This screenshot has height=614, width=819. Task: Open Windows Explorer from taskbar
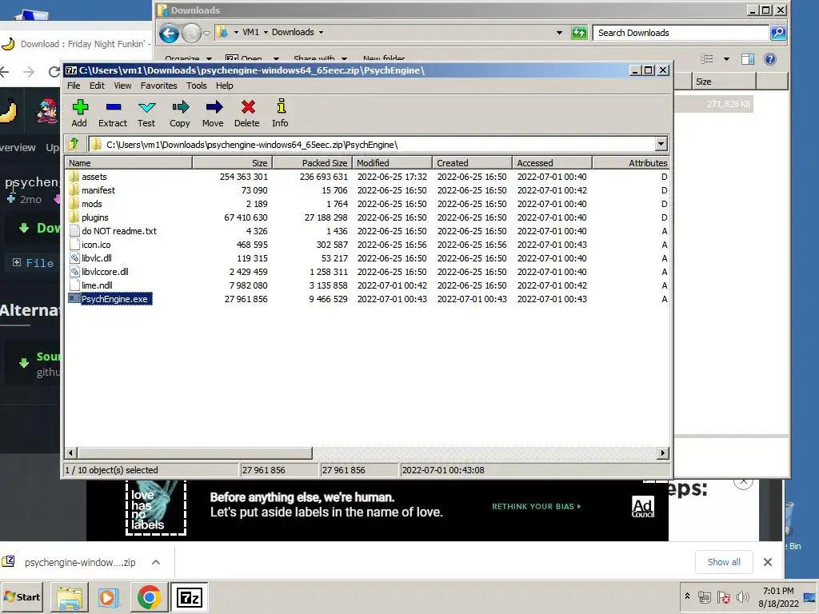[x=70, y=597]
